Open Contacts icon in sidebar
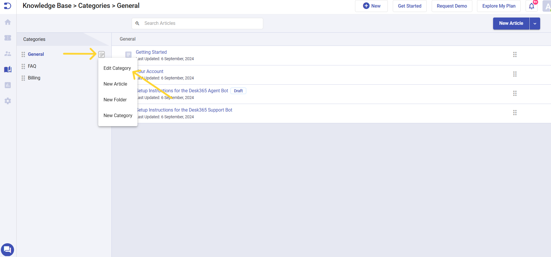The width and height of the screenshot is (551, 257). coord(8,54)
